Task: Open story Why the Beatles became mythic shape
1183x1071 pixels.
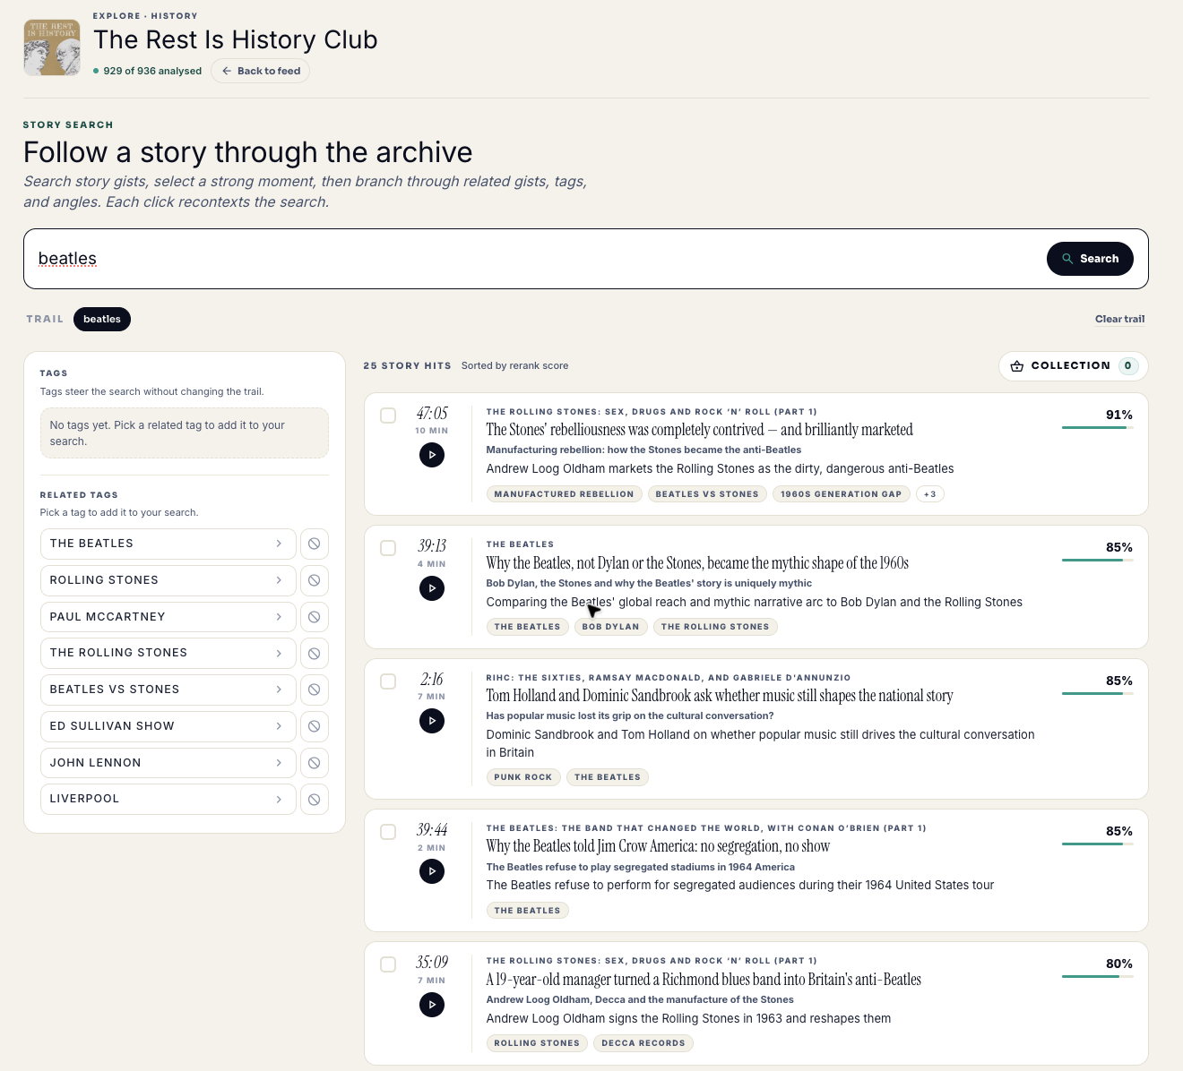Action: 697,563
